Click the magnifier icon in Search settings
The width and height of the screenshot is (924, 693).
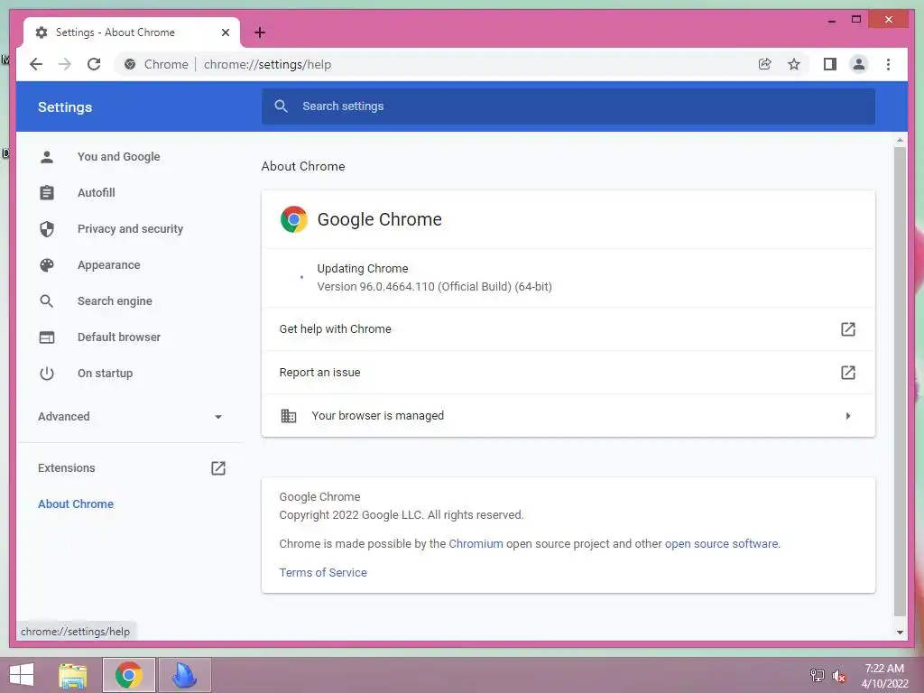coord(282,106)
